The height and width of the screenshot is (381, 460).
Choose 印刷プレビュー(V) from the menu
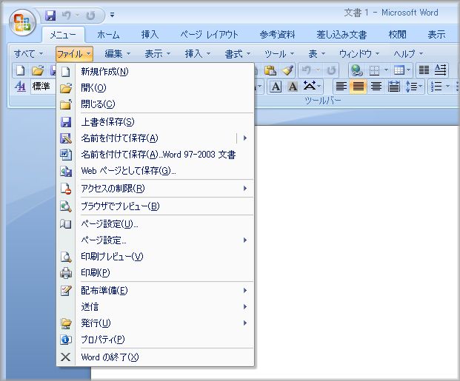156,257
